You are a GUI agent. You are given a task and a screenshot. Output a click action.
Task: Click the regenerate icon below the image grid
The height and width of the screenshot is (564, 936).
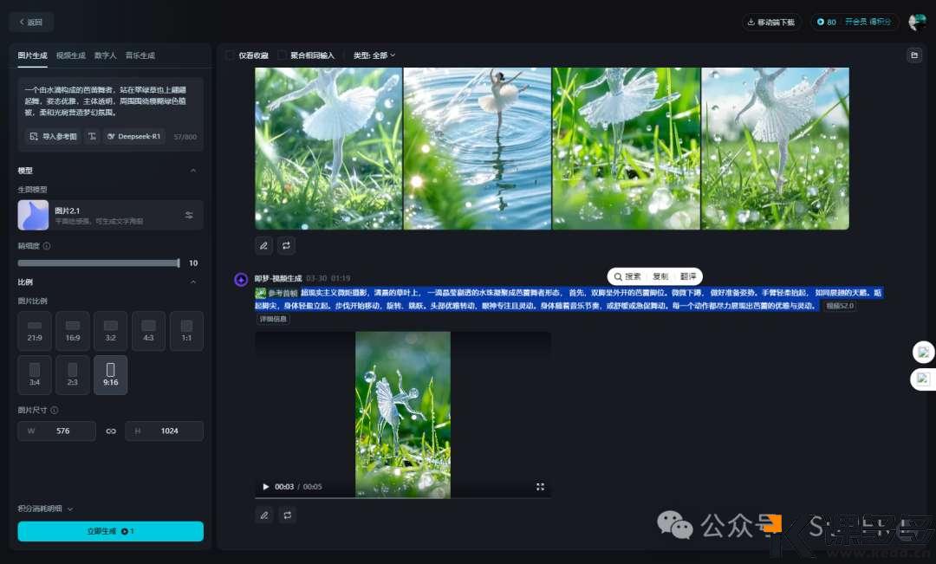point(287,245)
